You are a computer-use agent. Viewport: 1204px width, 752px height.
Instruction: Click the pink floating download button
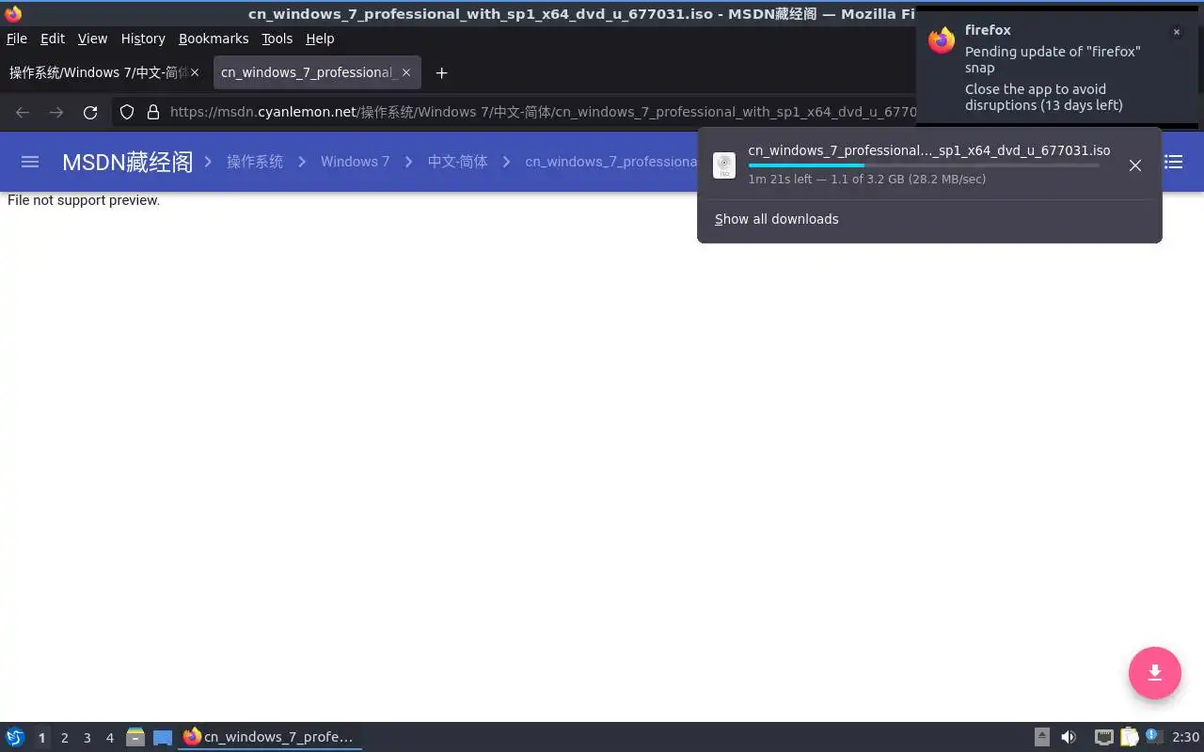pyautogui.click(x=1155, y=673)
